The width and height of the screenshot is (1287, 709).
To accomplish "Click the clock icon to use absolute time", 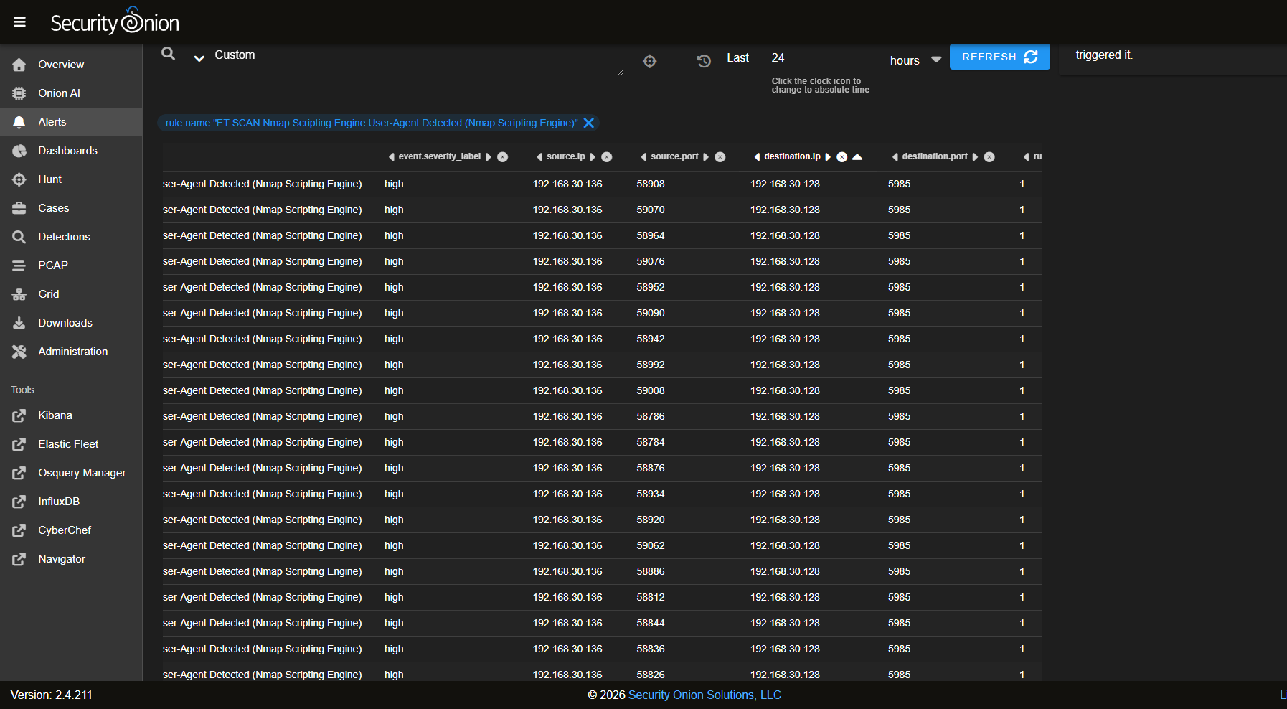I will (x=704, y=61).
